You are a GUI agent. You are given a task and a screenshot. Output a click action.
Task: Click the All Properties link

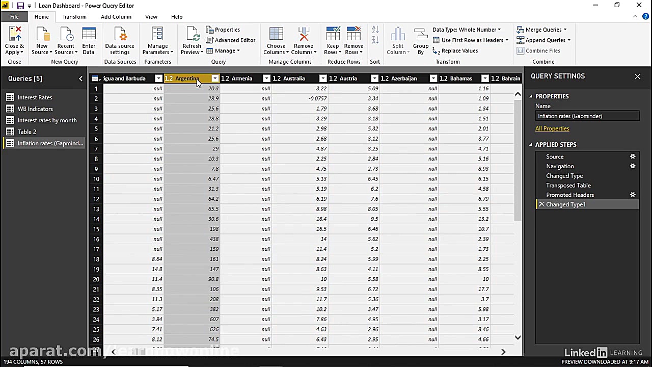552,128
